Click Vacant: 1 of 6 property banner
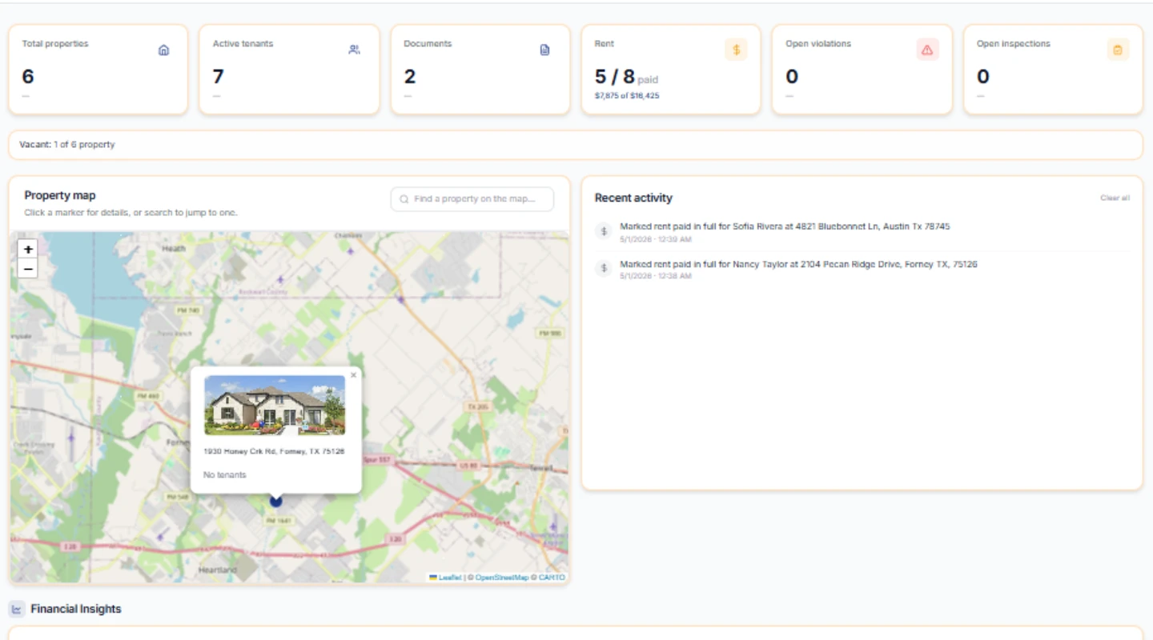1153x640 pixels. click(576, 145)
